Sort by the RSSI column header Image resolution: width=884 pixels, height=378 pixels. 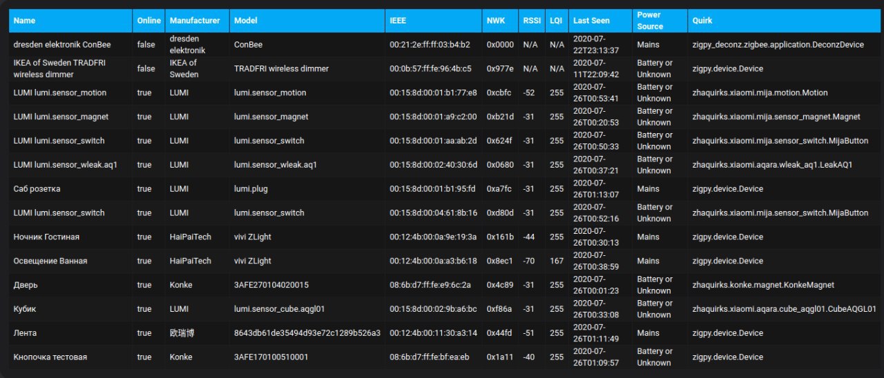pos(531,21)
